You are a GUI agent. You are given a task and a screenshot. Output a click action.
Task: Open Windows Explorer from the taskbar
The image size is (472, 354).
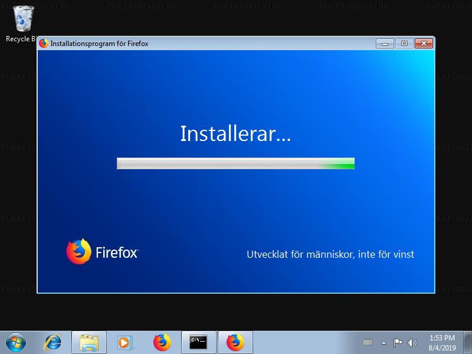point(89,343)
